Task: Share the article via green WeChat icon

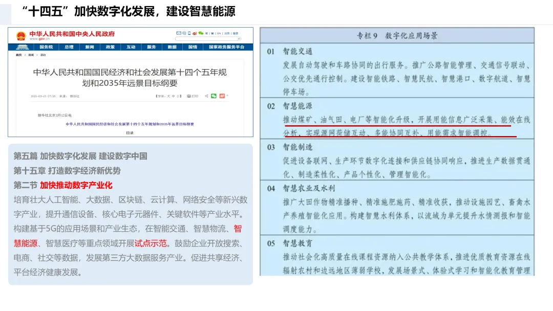Action: pyautogui.click(x=214, y=96)
